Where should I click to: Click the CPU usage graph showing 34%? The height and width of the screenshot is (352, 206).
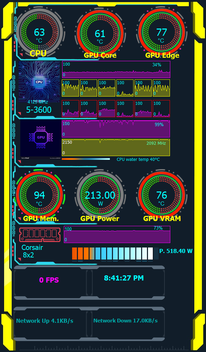(x=116, y=70)
